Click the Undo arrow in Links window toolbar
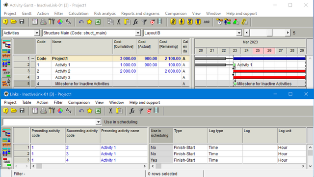Screen dimensions: 314x177 tap(81, 111)
